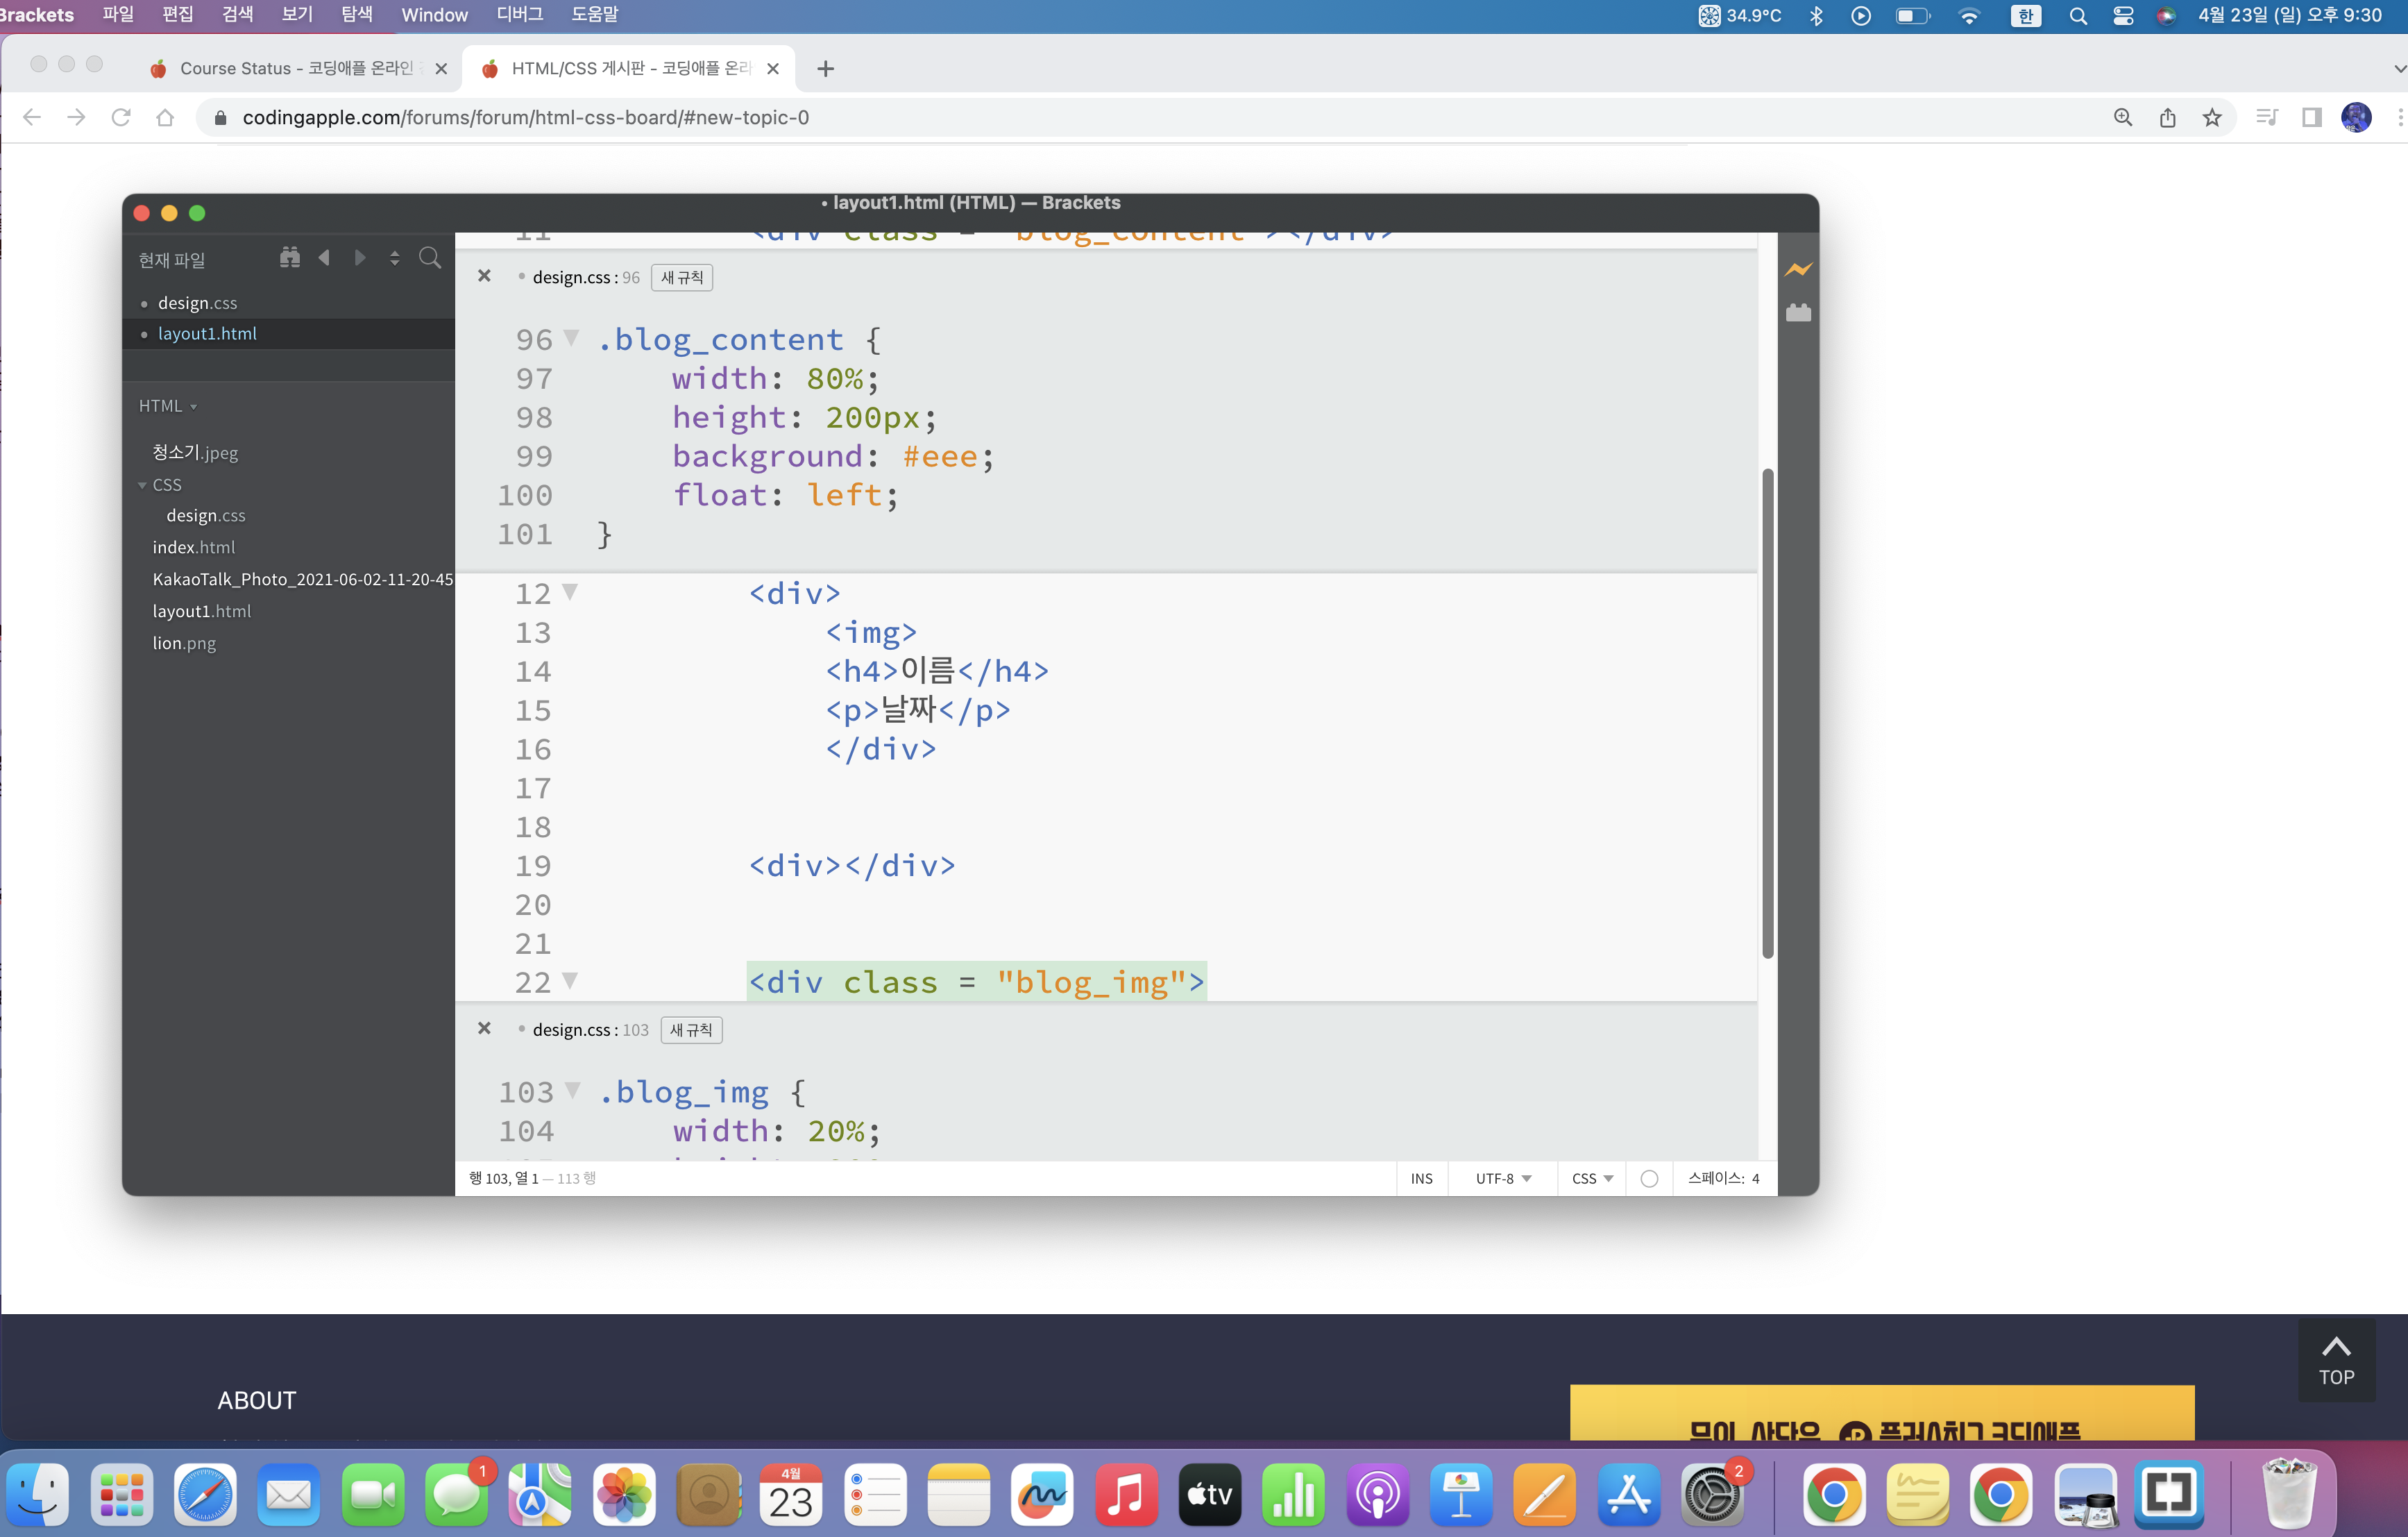The image size is (2408, 1537).
Task: Open index.html in file tree
Action: tap(194, 547)
